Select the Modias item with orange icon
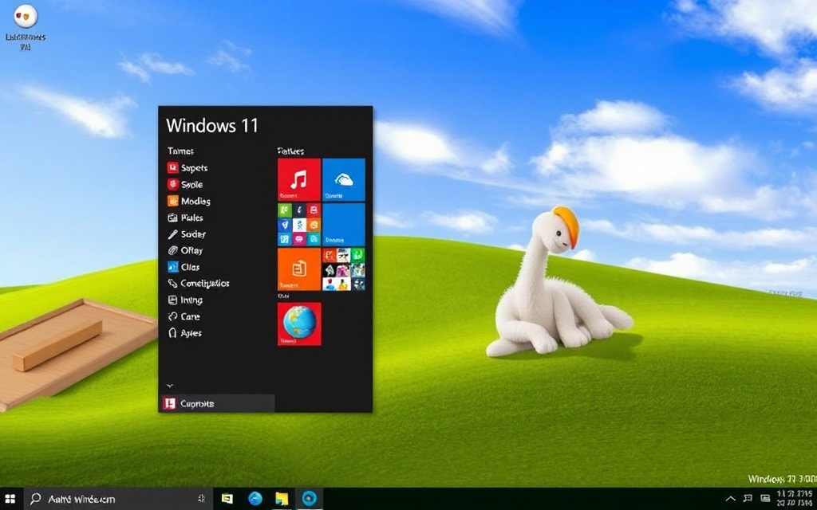Image resolution: width=817 pixels, height=510 pixels. coord(189,201)
